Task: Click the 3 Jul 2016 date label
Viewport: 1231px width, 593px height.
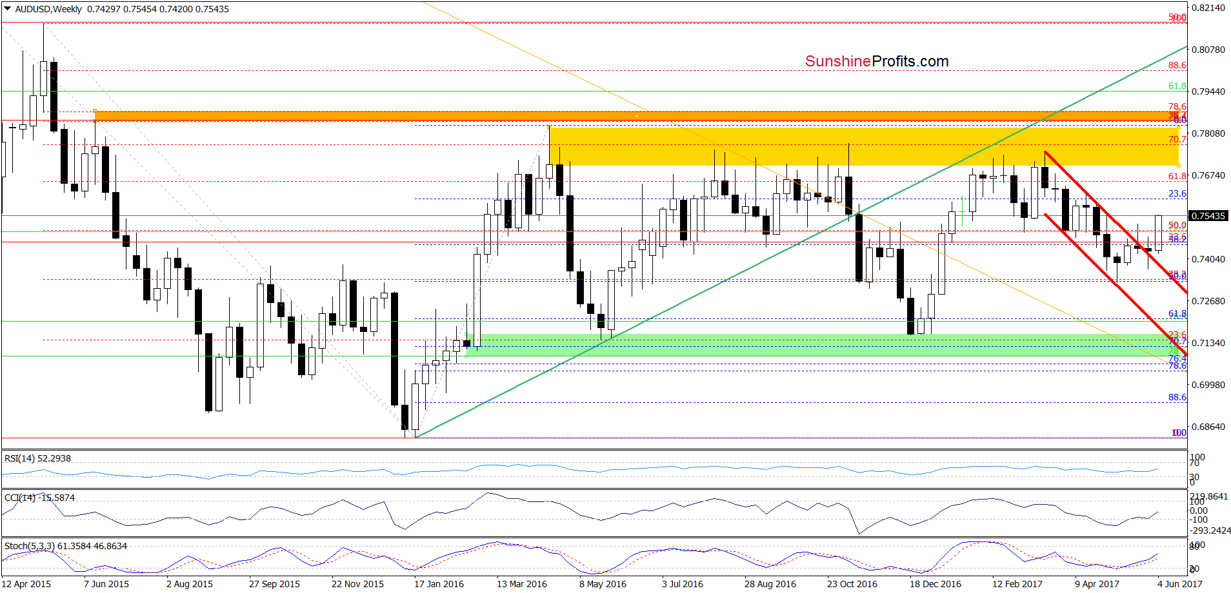Action: (x=683, y=584)
